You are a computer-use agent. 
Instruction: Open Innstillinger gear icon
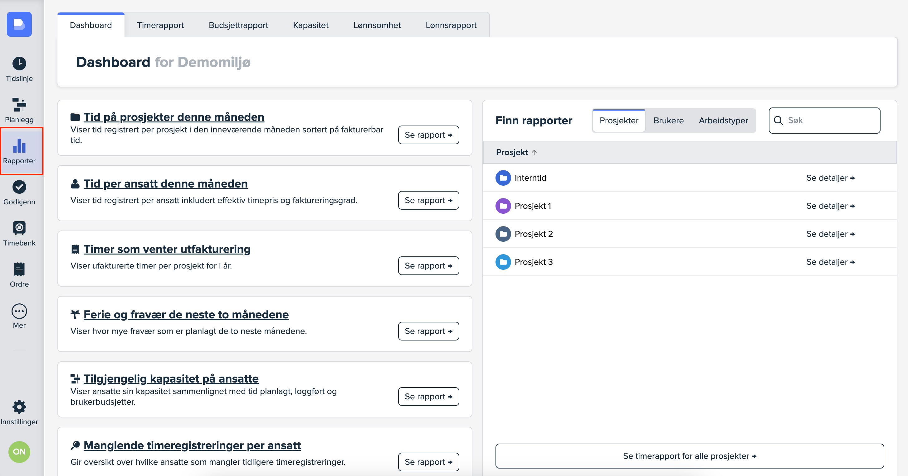[19, 407]
